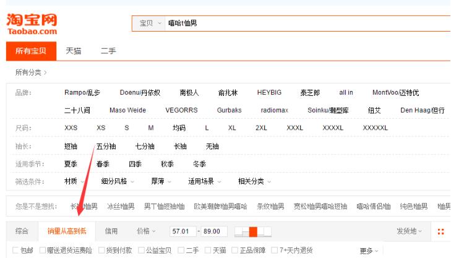451x258 pixels.
Task: Switch to grid view layout icon
Action: point(441,231)
